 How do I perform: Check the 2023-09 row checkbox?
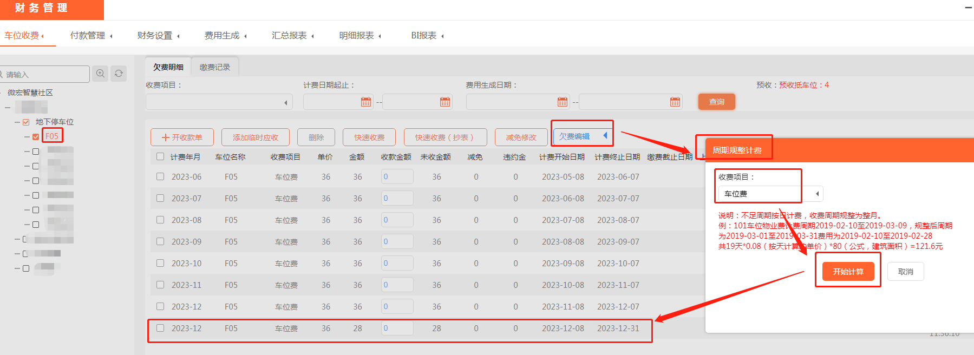pyautogui.click(x=160, y=241)
